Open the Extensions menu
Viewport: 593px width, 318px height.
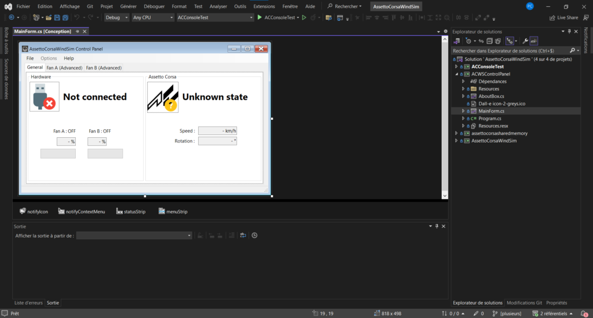pos(264,6)
